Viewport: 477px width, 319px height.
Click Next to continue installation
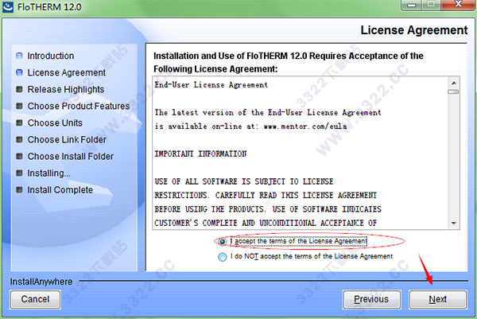coord(438,300)
